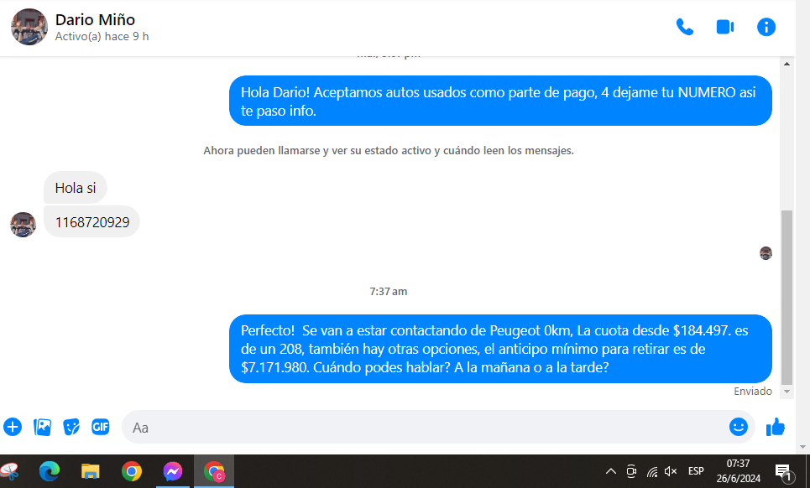Switch the ESP input language
The width and height of the screenshot is (810, 488).
696,471
